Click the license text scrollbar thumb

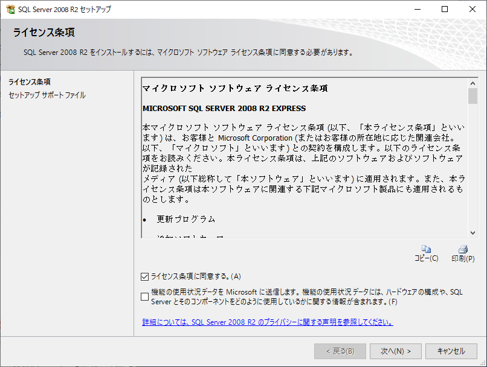[472, 97]
